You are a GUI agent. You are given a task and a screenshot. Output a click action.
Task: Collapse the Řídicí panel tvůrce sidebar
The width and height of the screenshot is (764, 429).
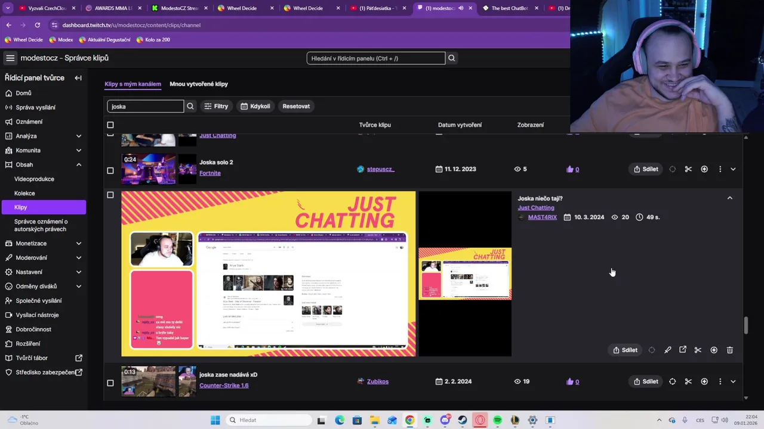[x=78, y=78]
